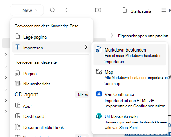This screenshot has width=171, height=137.
Task: Click the Nieuwsbericht news icon
Action: [x=18, y=83]
